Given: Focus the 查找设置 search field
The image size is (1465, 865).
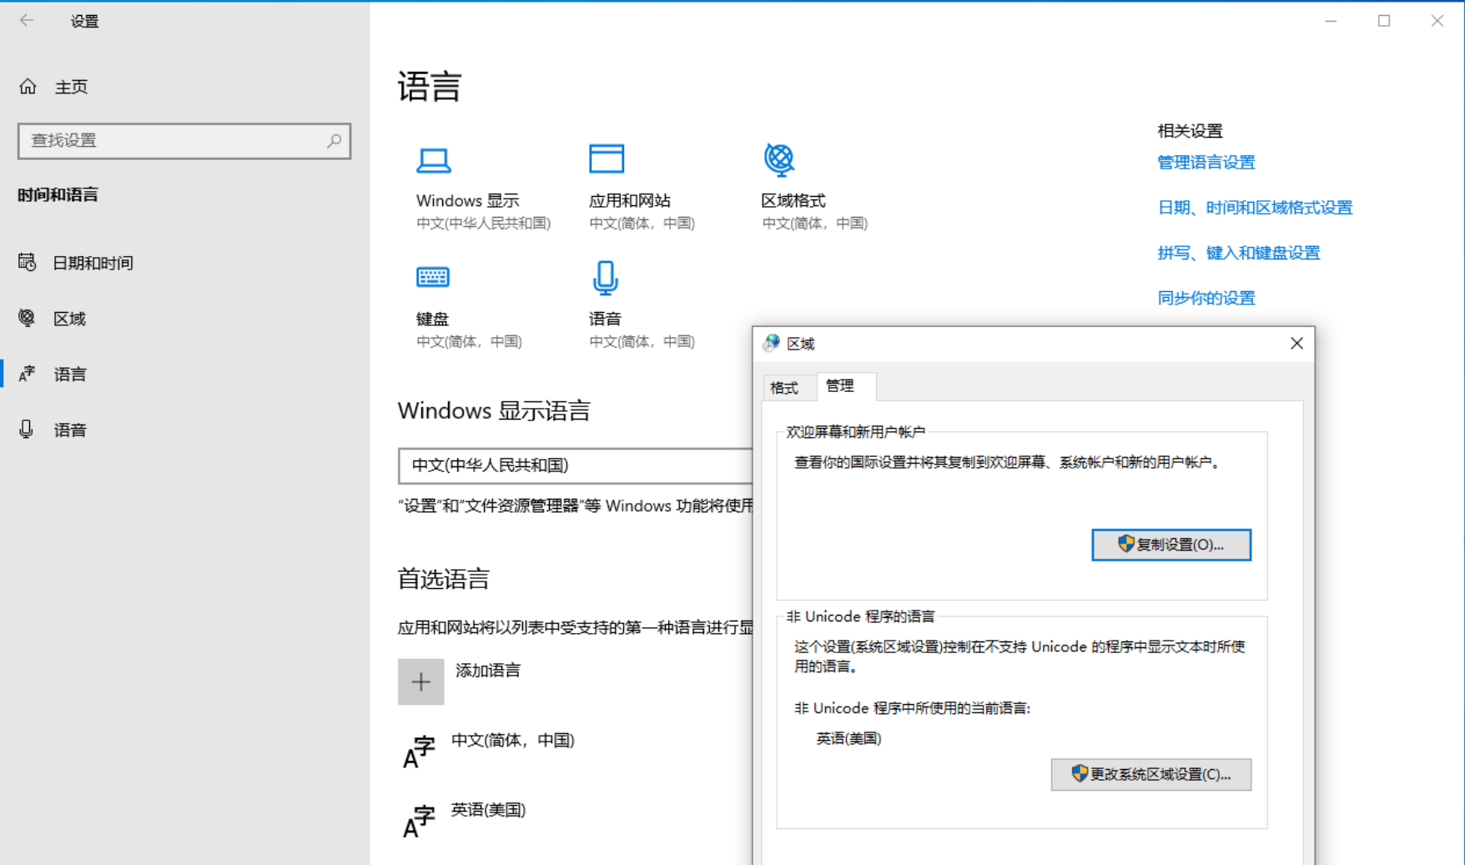Looking at the screenshot, I should coord(184,141).
